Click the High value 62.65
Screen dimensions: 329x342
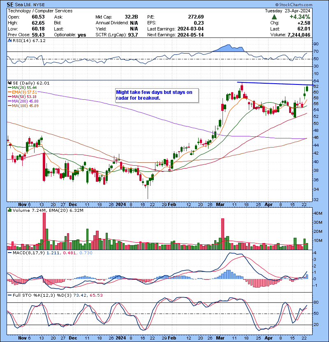point(38,23)
